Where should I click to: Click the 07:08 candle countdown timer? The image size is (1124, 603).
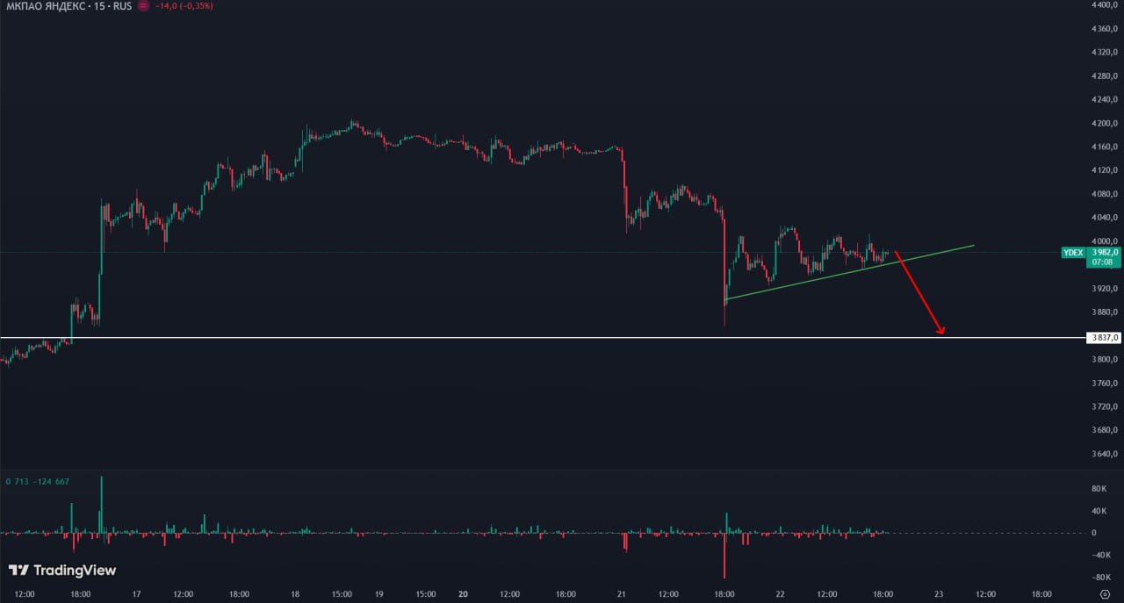(1102, 262)
